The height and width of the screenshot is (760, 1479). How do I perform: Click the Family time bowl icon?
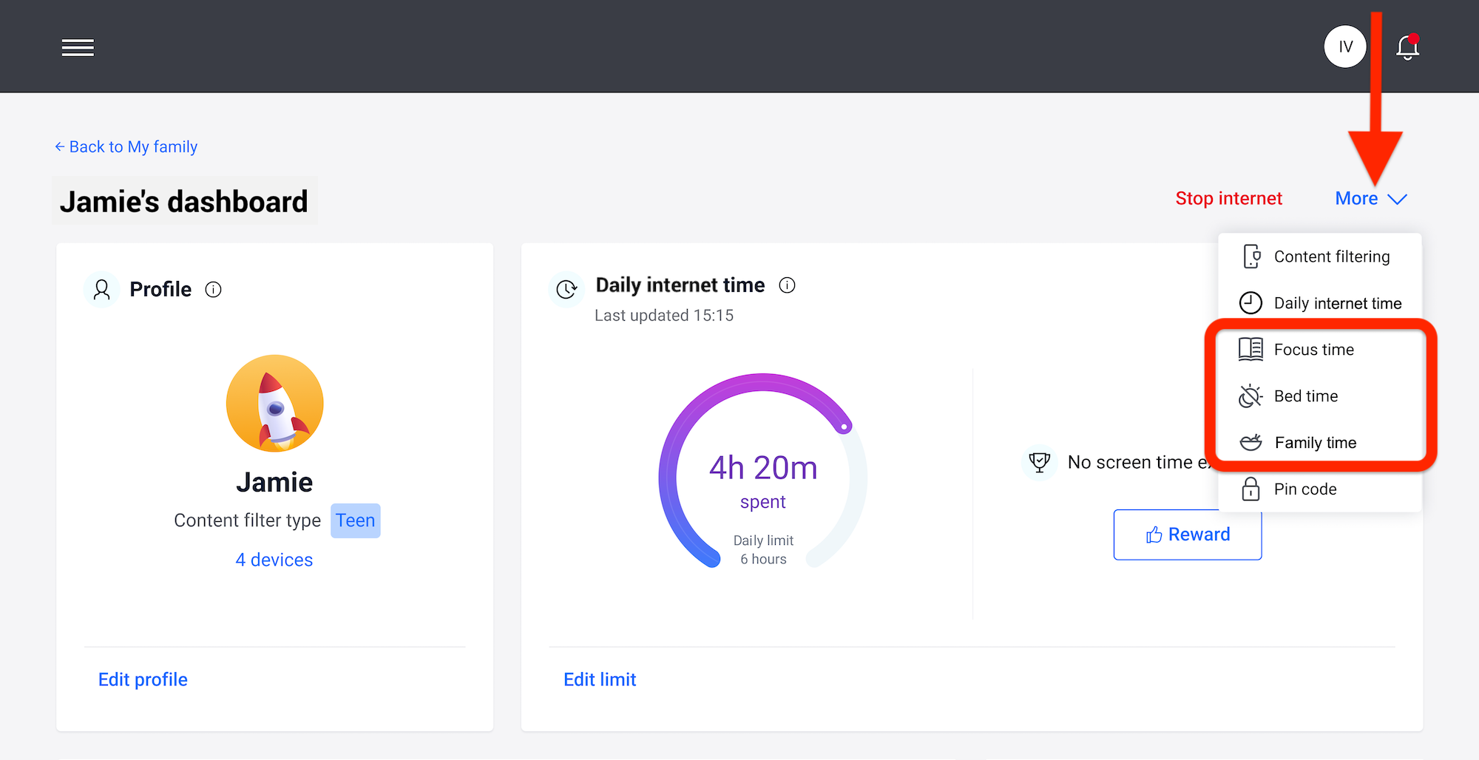pyautogui.click(x=1250, y=441)
